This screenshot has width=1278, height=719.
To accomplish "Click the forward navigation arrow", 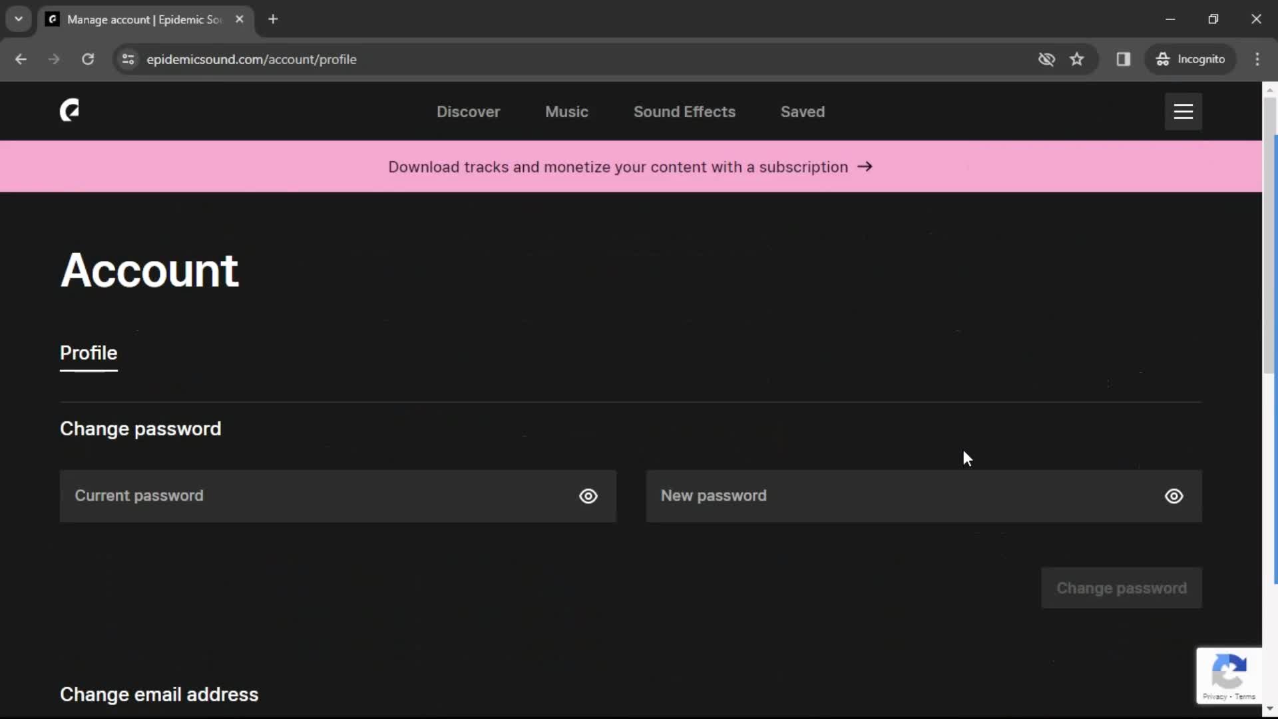I will 53,59.
